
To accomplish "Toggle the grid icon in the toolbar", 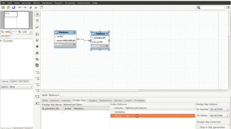I will [x=31, y=8].
